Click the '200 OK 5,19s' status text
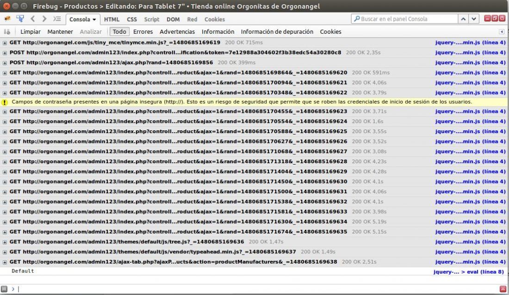Viewport: 509px width, 295px height. coord(369,221)
